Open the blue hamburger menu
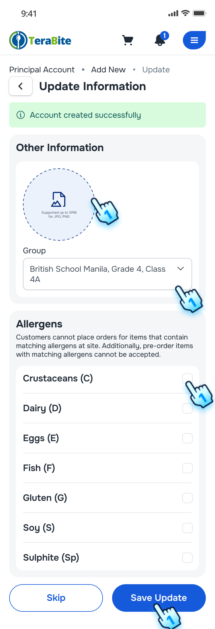Image resolution: width=215 pixels, height=629 pixels. coord(194,40)
